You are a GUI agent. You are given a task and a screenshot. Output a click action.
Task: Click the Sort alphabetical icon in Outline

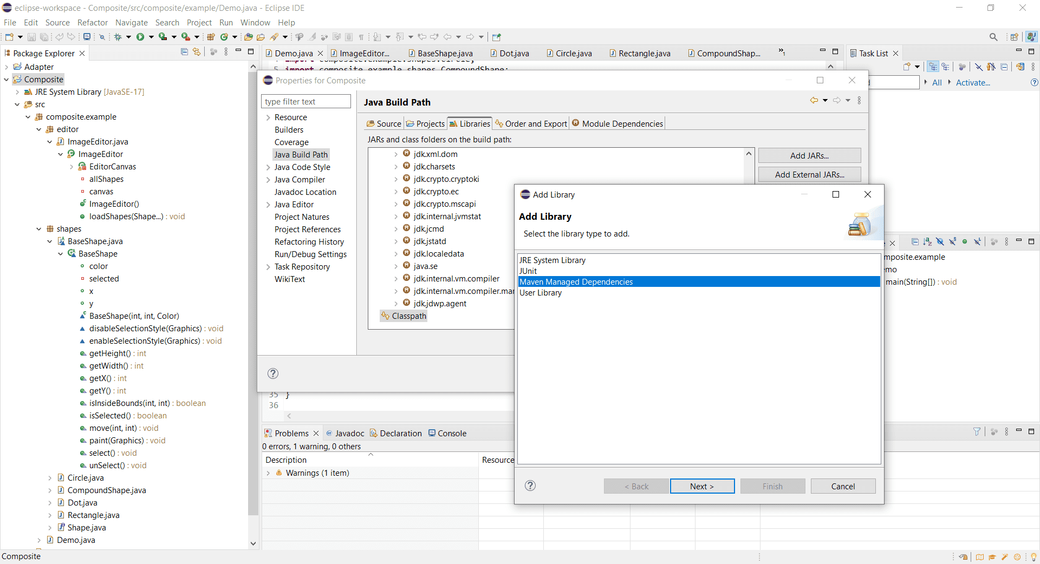click(927, 242)
